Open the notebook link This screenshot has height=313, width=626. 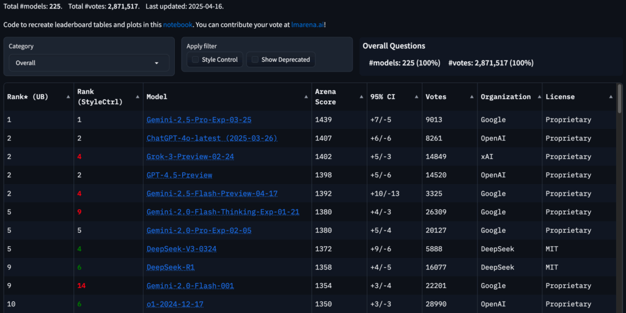[178, 24]
